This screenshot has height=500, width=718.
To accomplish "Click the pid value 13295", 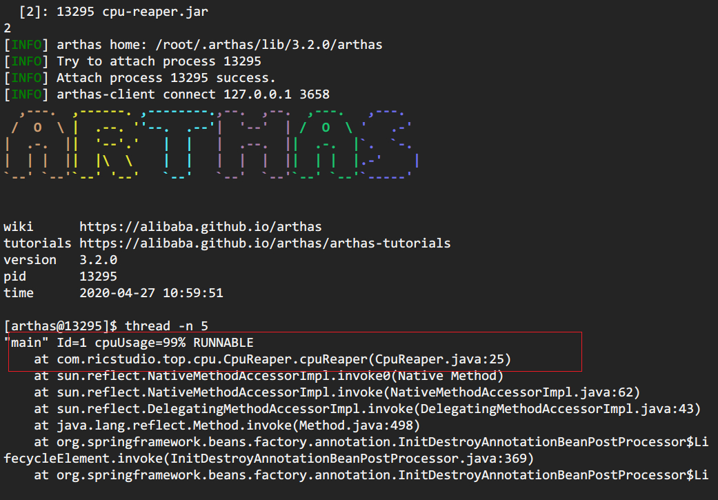I will 99,277.
